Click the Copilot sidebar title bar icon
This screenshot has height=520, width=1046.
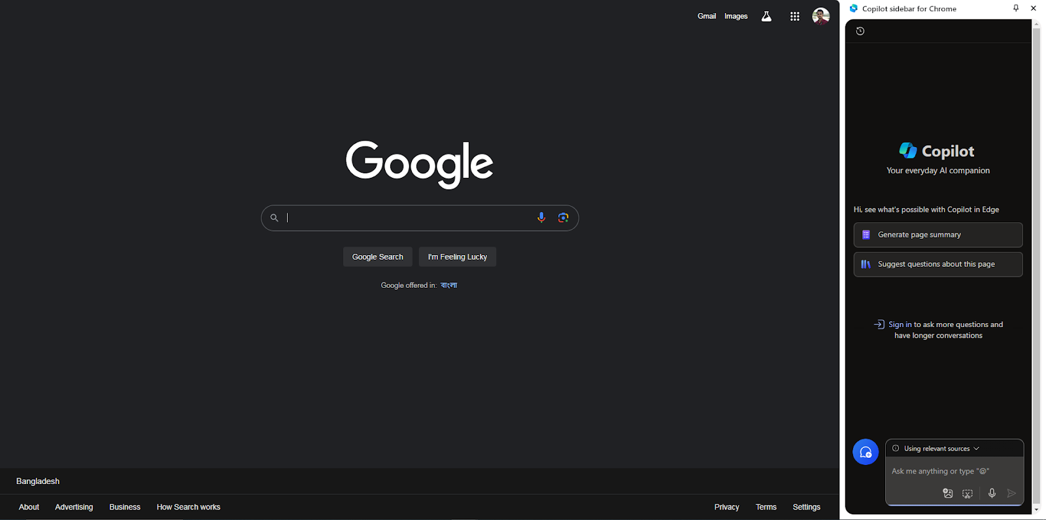pos(853,9)
